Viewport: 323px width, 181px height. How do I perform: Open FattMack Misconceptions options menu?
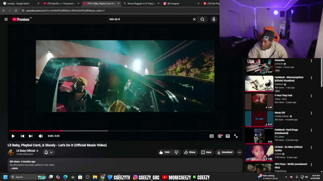click(x=311, y=78)
